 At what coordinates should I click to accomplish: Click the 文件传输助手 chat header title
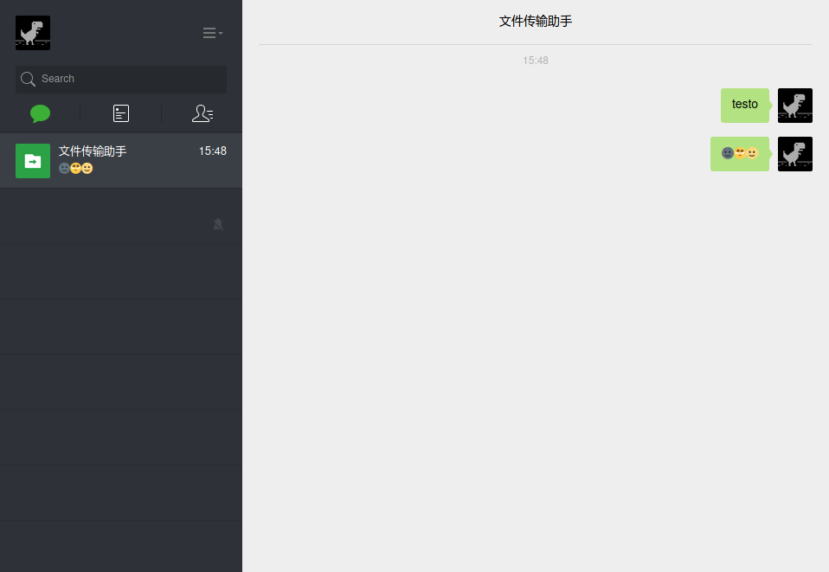point(535,21)
